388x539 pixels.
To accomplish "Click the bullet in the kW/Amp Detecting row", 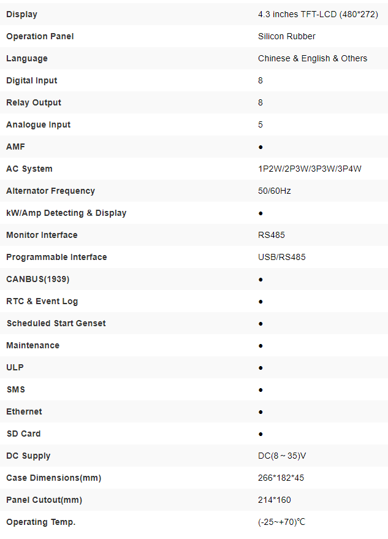I will (261, 213).
